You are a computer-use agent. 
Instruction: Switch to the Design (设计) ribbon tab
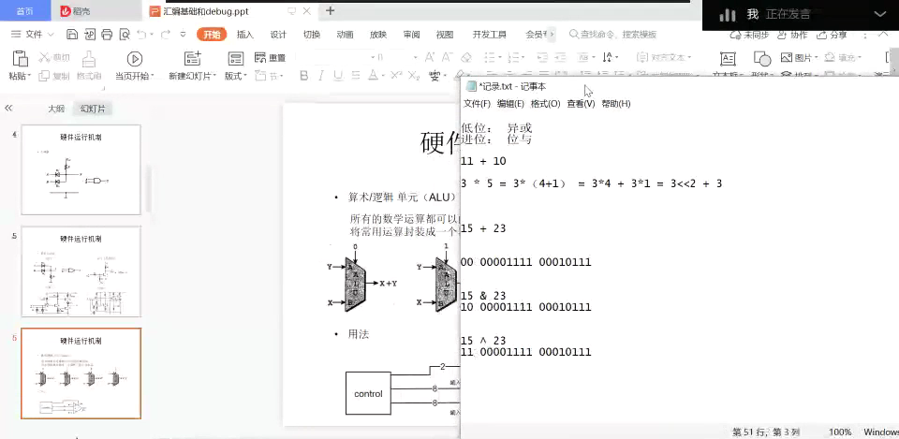(x=278, y=35)
